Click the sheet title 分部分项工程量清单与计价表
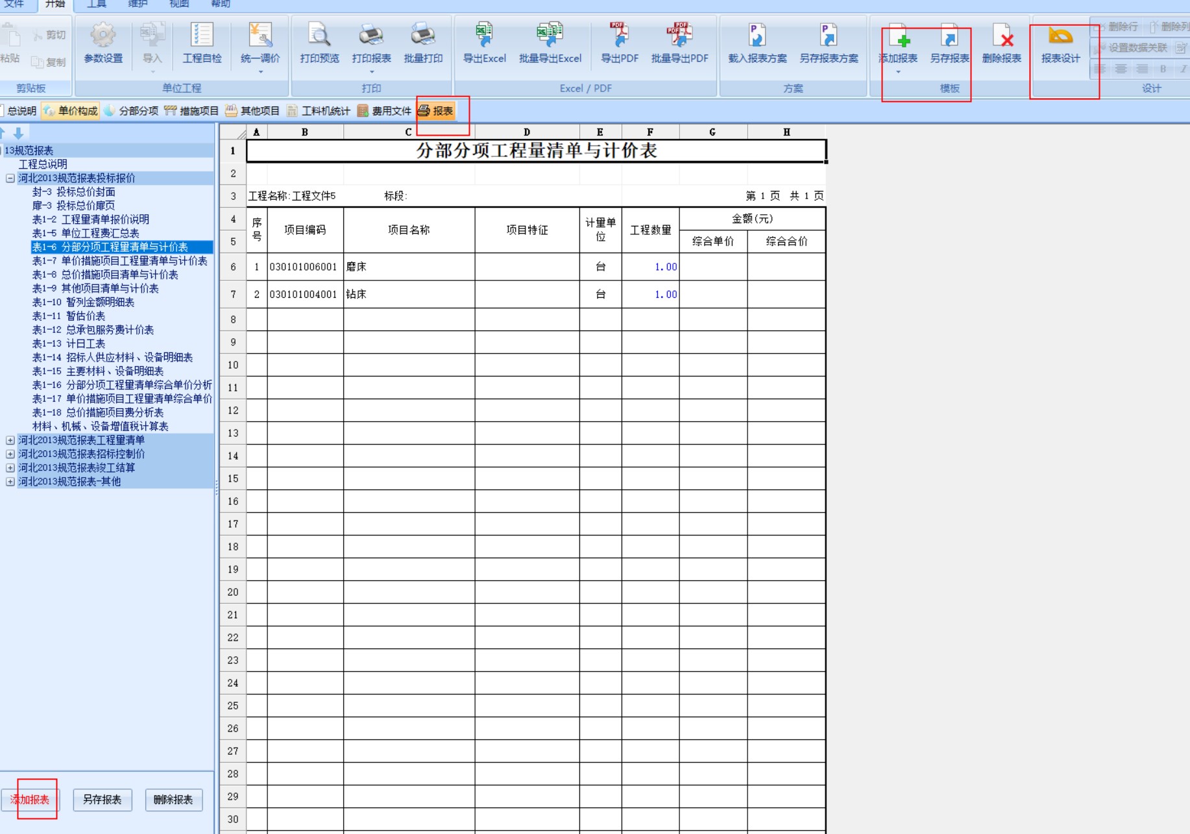 (537, 151)
